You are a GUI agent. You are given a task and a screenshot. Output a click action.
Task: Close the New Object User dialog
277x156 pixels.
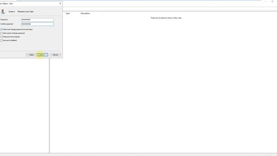point(60,3)
